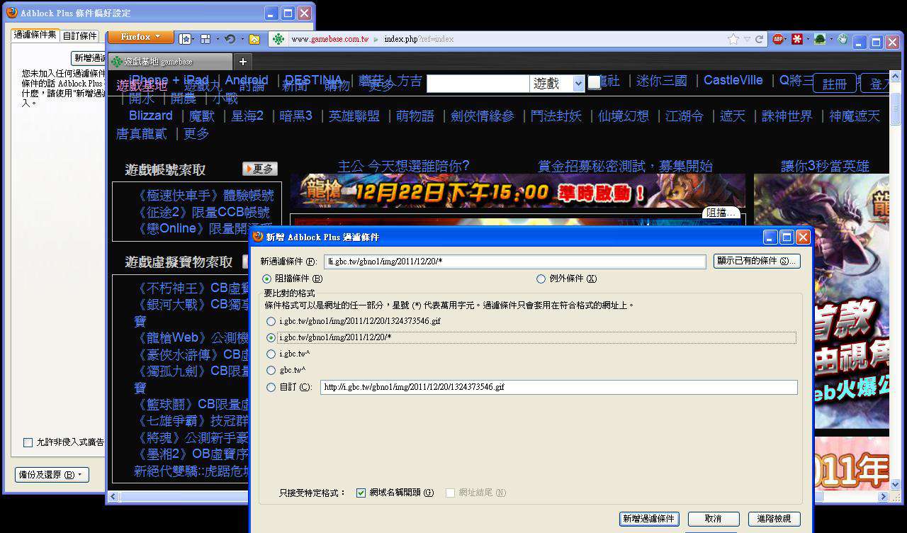Click the 新增過濾條件 button in filter dialog

tap(649, 520)
